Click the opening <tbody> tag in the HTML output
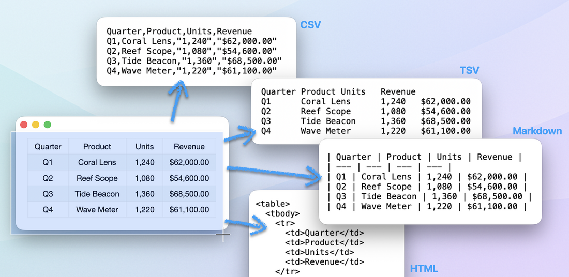The width and height of the screenshot is (569, 277). pos(282,213)
